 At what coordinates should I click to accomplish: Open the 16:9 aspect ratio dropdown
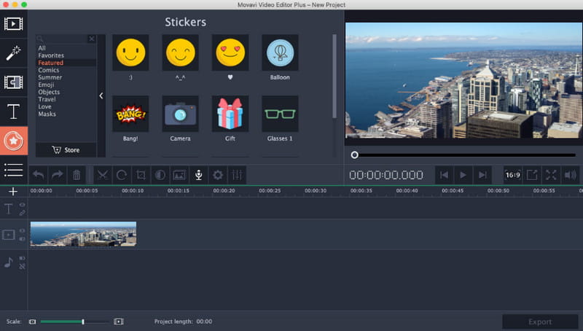pos(513,175)
